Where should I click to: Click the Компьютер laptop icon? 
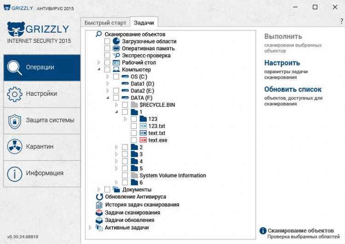coord(116,70)
